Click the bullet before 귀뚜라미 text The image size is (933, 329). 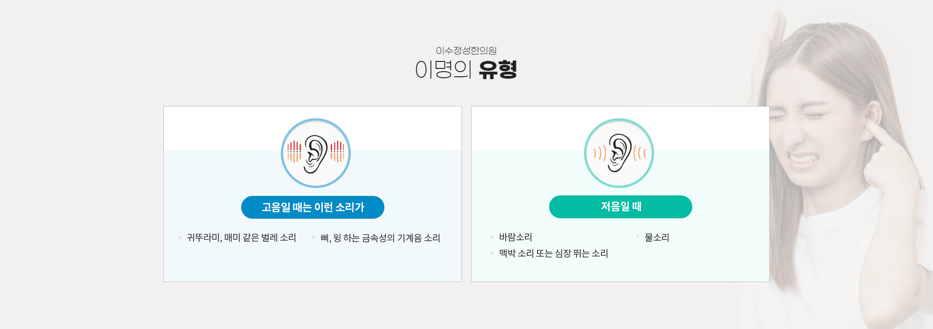point(180,238)
